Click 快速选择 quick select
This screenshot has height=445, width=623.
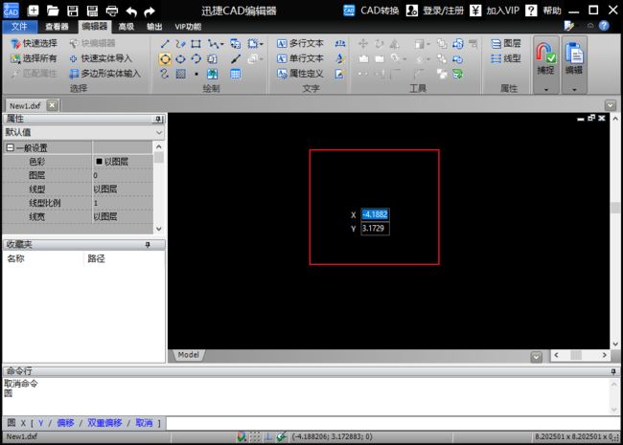(x=34, y=43)
